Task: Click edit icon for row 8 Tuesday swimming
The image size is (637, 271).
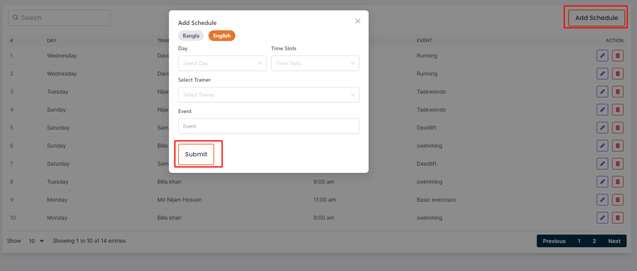Action: tap(602, 182)
